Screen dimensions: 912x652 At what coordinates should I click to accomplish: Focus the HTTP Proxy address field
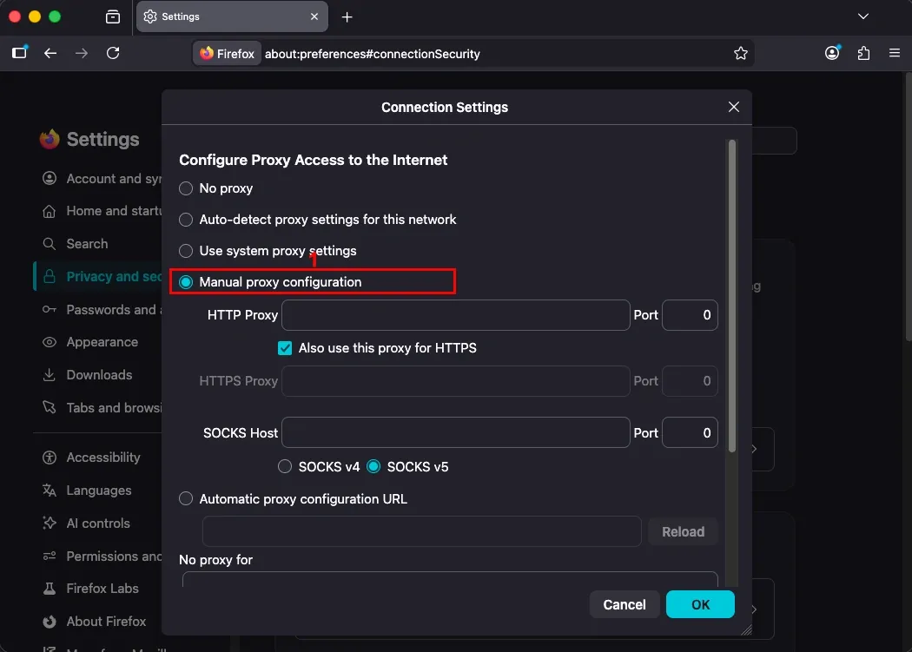pyautogui.click(x=455, y=314)
